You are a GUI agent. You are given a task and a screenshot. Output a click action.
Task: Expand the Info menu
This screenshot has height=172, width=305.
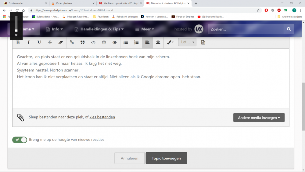tap(55, 29)
